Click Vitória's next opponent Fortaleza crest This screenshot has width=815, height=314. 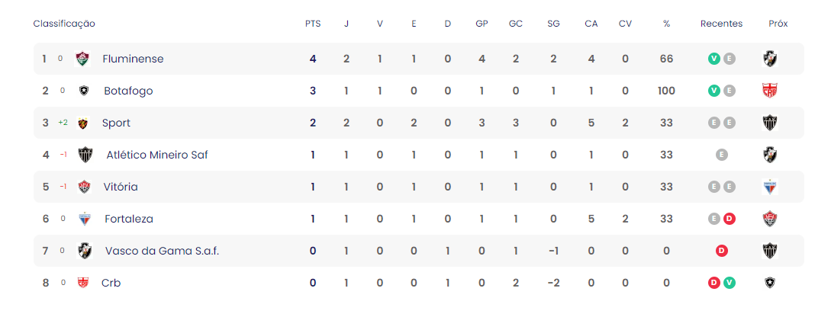(770, 187)
